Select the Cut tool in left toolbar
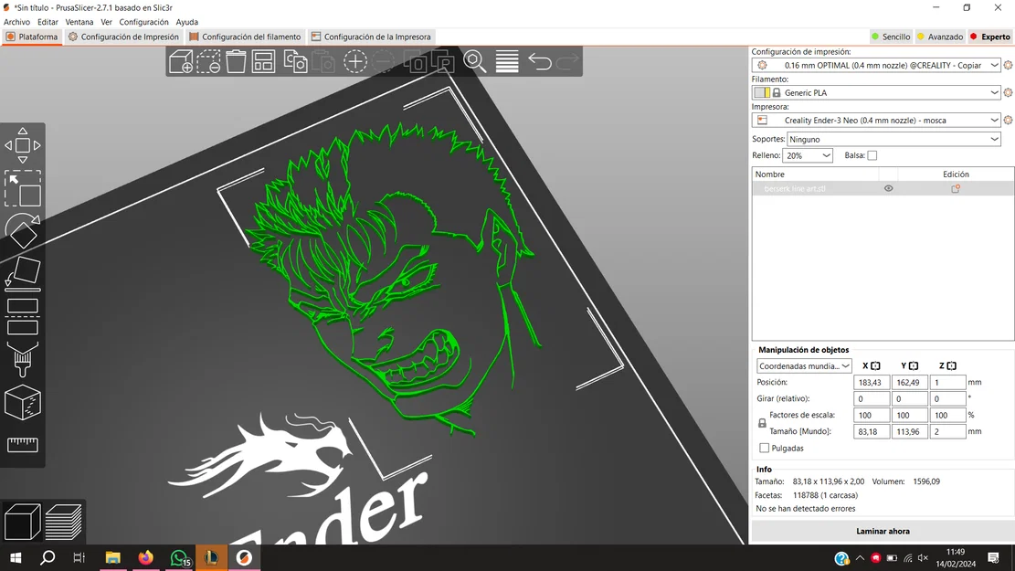Screen dimensions: 1015x571 point(23,317)
